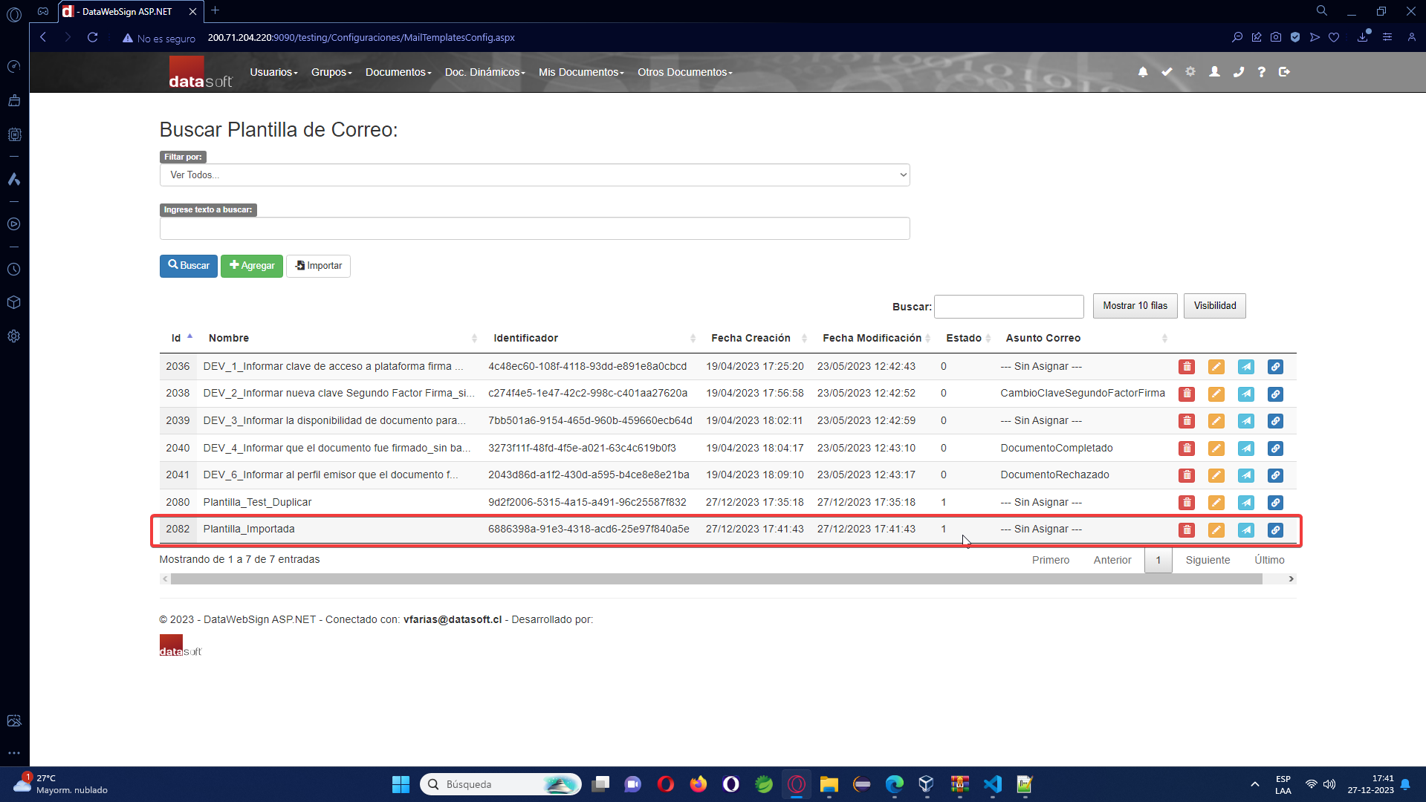
Task: Send template 2041 with paper plane icon
Action: [x=1246, y=475]
